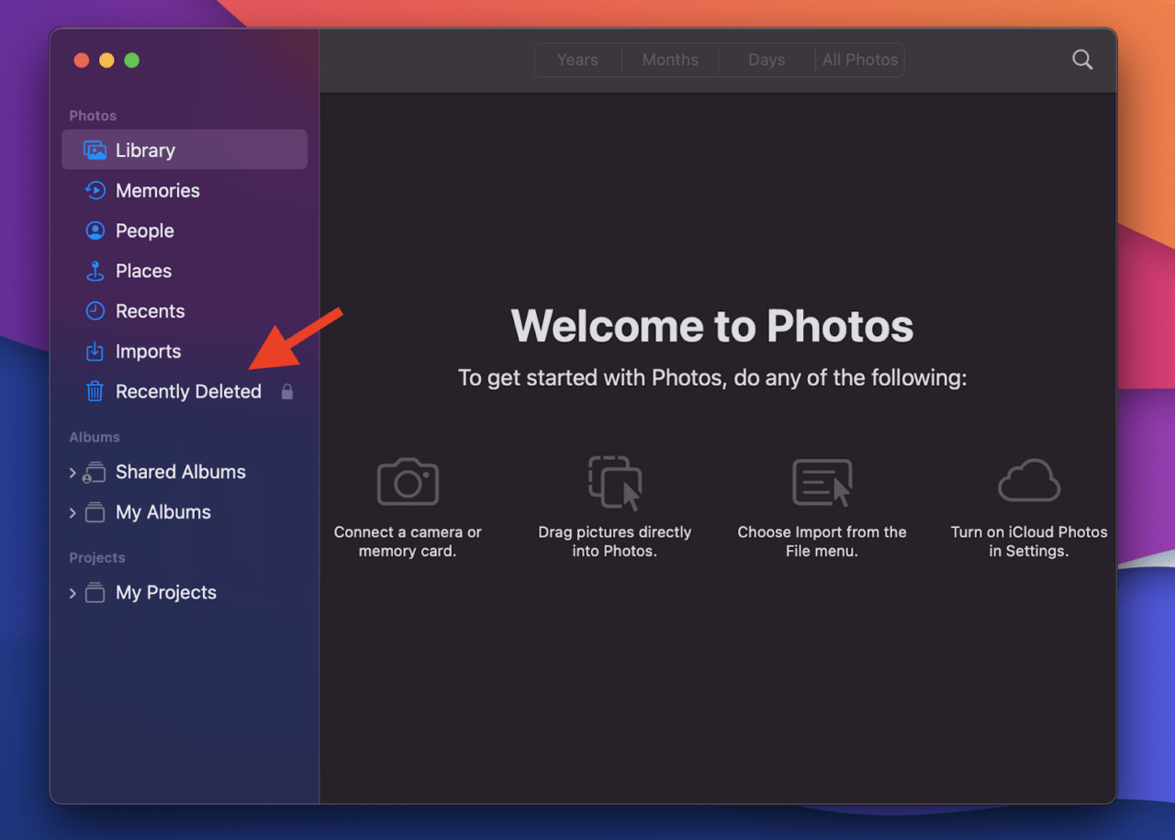This screenshot has width=1175, height=840.
Task: Click the iCloud Photos cloud icon
Action: [1029, 482]
